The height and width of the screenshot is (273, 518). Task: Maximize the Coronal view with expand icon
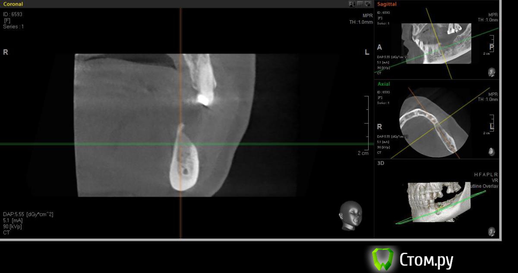point(368,4)
